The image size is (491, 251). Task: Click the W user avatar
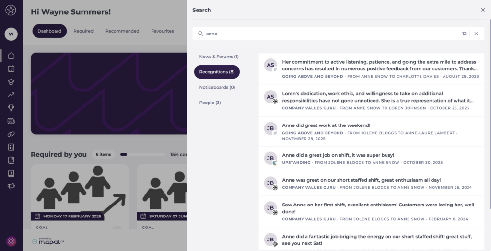coord(11,34)
